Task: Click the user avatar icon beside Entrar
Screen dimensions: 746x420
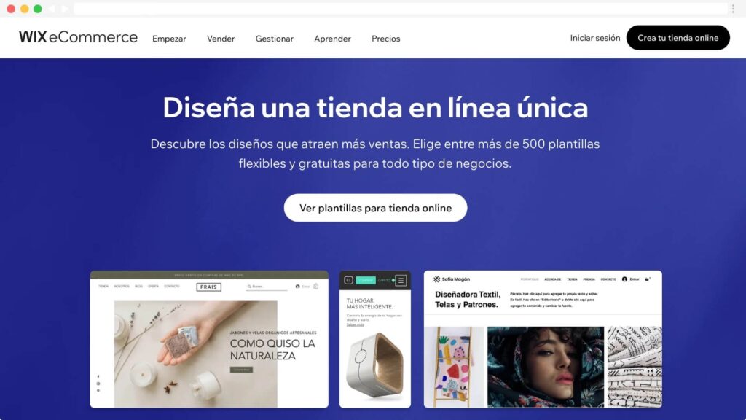Action: (x=624, y=279)
